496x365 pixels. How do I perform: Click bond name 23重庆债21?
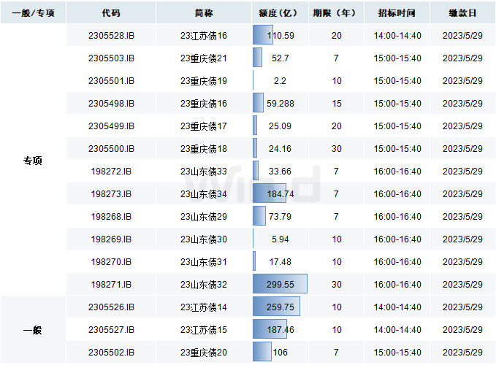point(204,58)
